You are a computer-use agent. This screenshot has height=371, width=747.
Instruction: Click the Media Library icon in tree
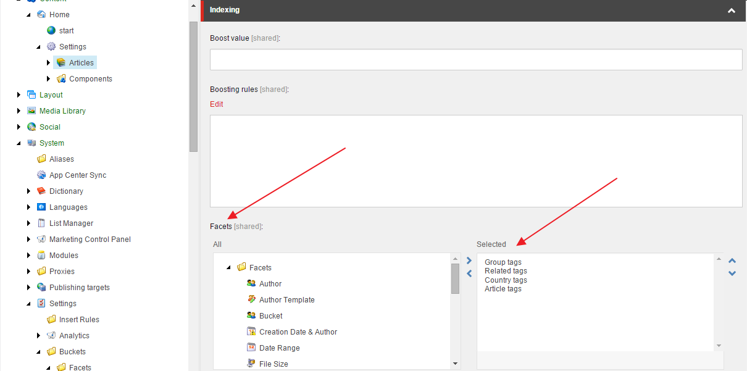pos(32,111)
